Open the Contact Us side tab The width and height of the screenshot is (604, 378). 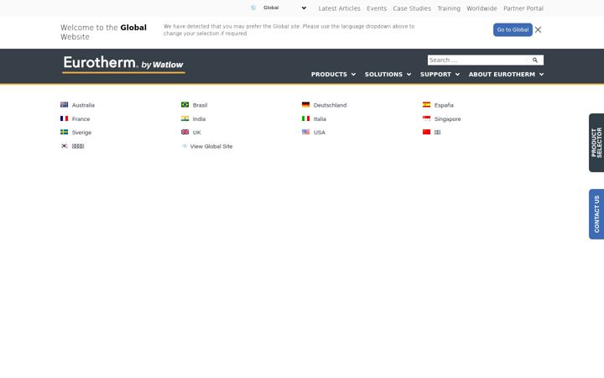coord(596,214)
